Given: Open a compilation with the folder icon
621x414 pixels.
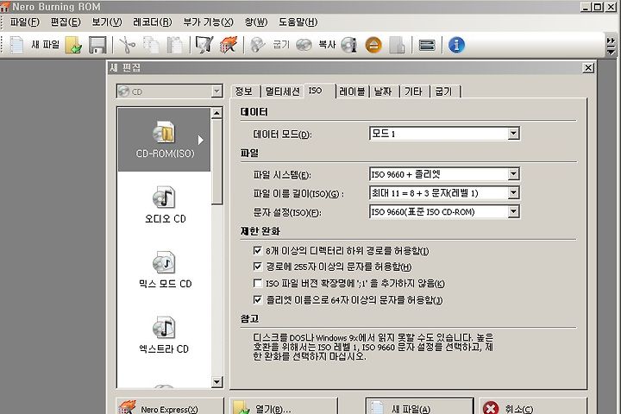Looking at the screenshot, I should [73, 45].
